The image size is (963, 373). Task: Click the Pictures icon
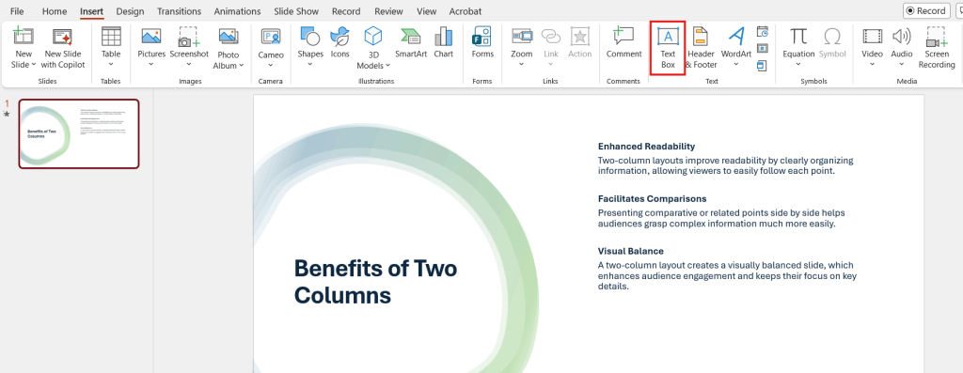tap(151, 37)
